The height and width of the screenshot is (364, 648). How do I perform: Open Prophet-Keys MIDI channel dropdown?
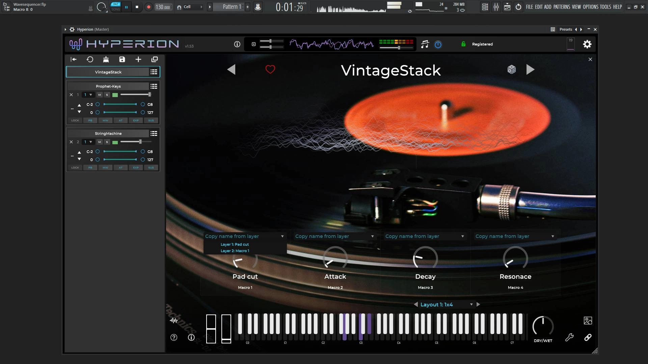point(88,95)
